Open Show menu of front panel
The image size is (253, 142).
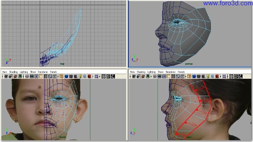33,72
